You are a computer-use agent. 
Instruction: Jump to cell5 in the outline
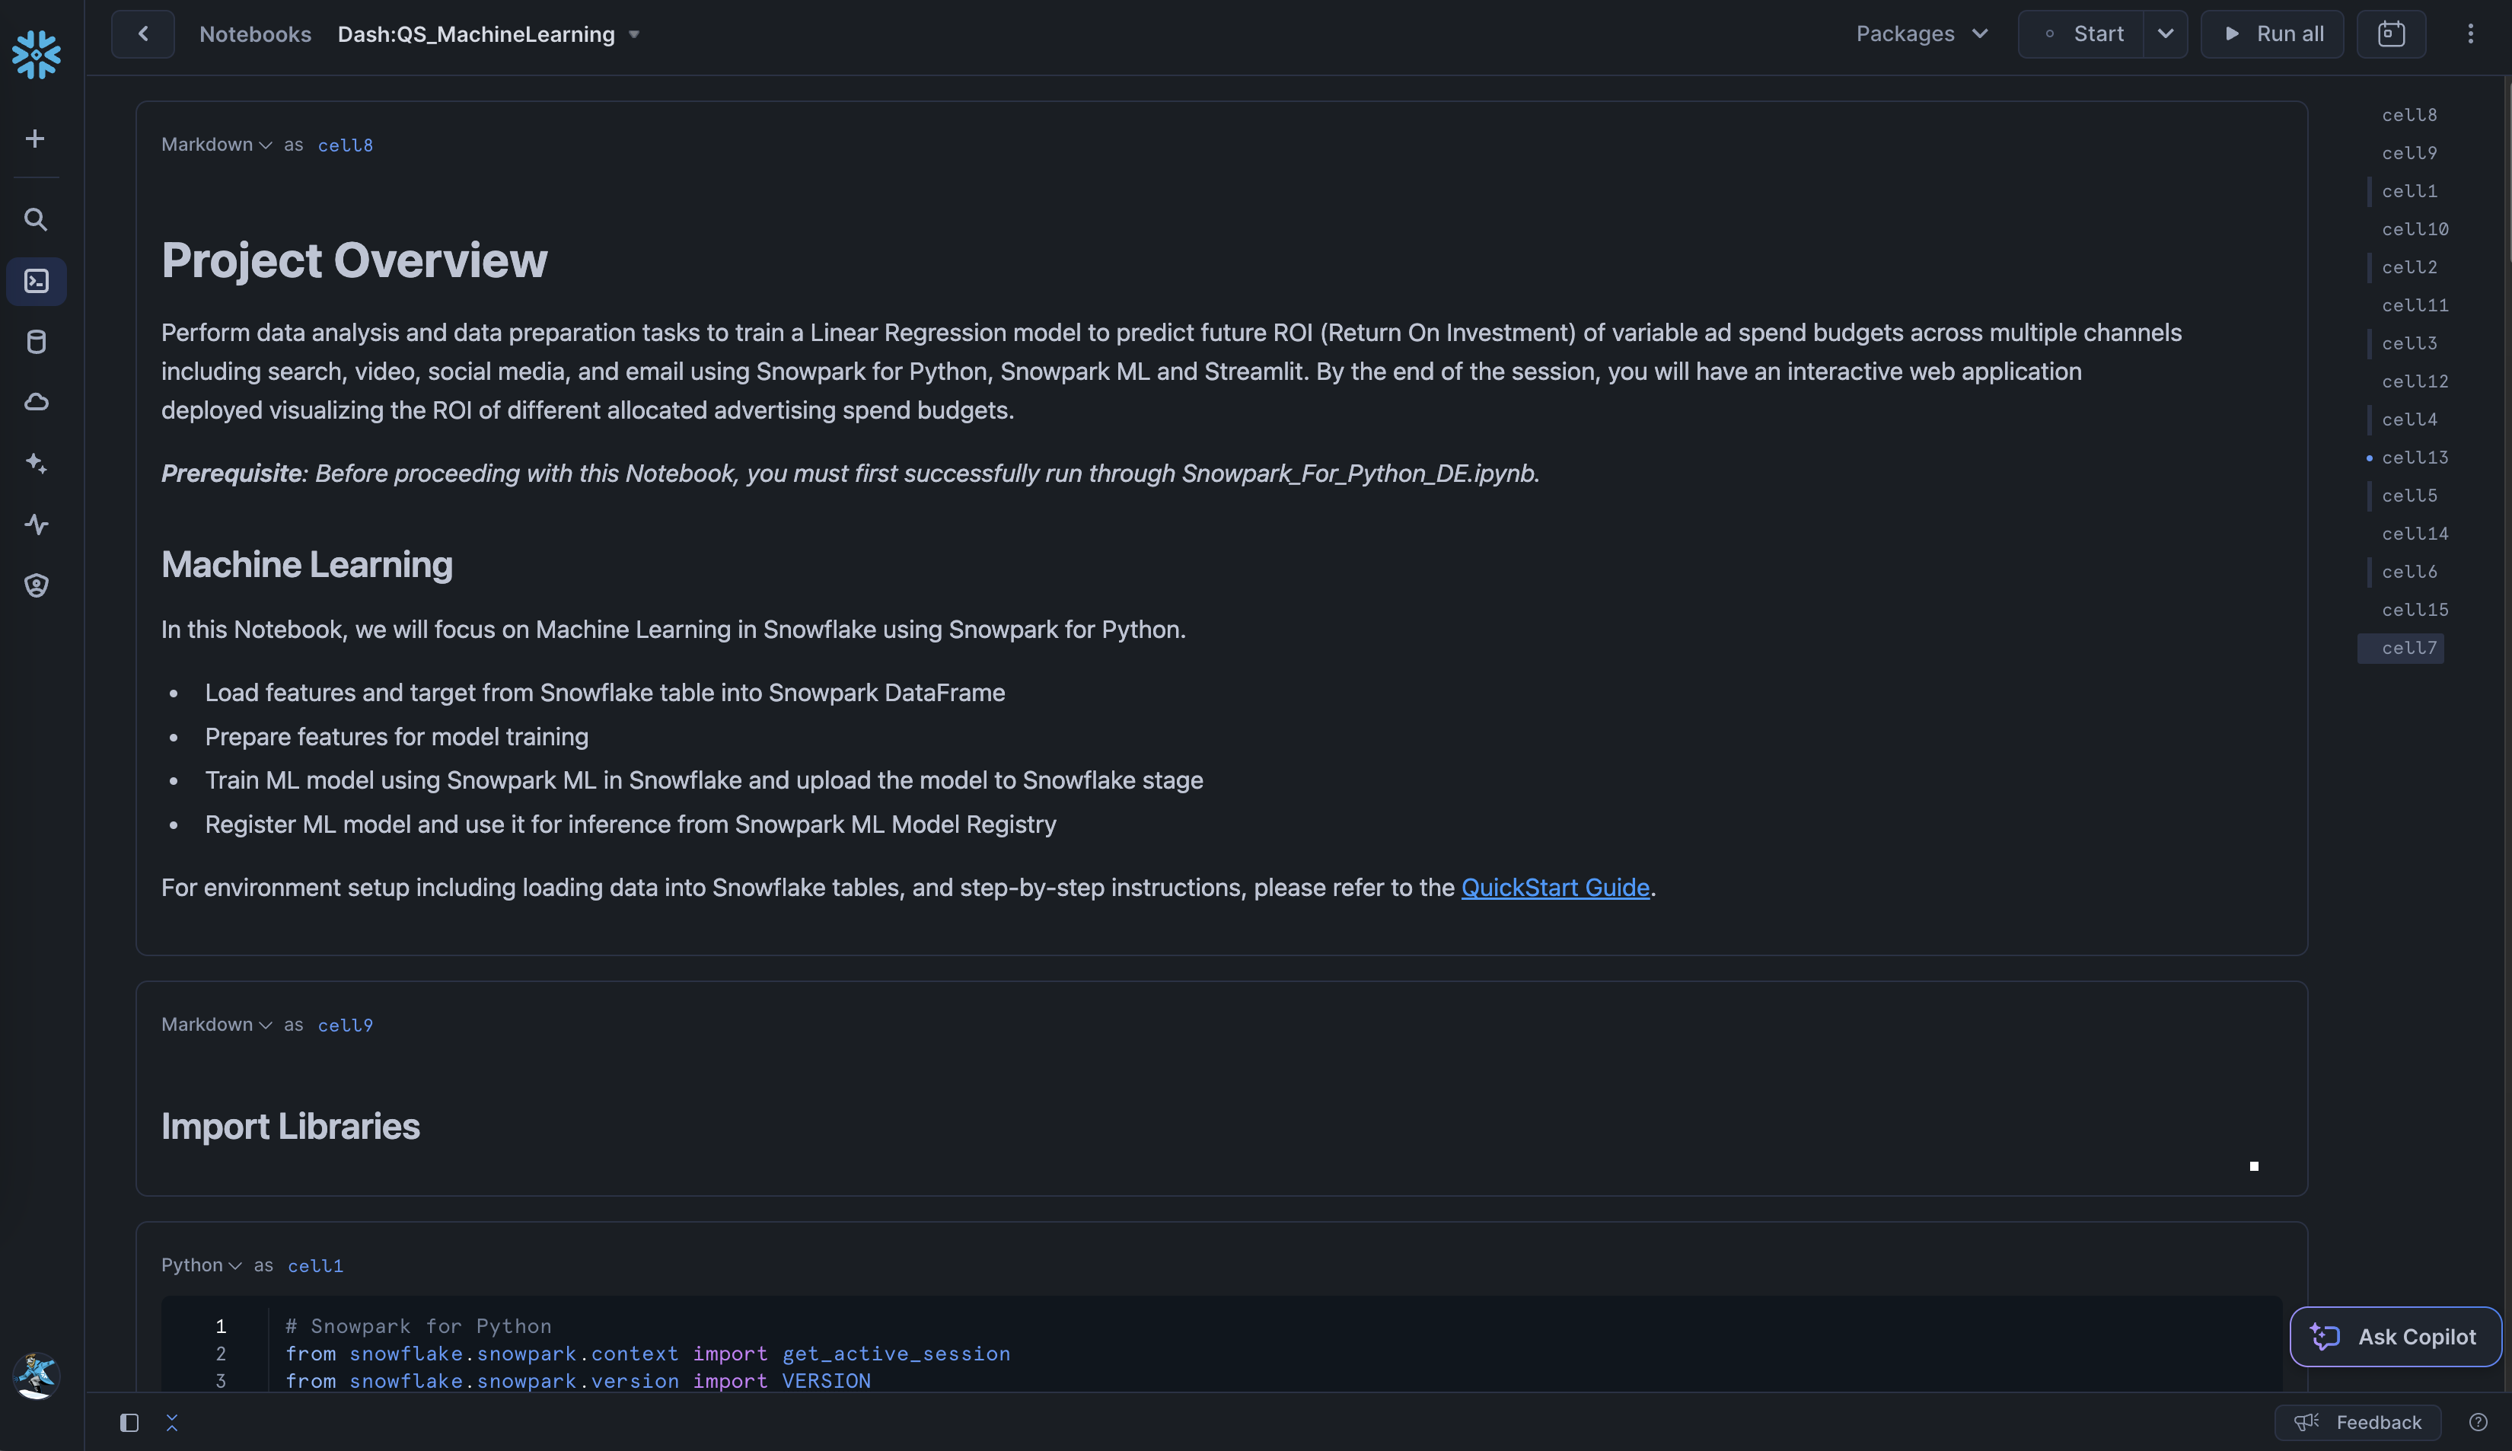(2408, 496)
